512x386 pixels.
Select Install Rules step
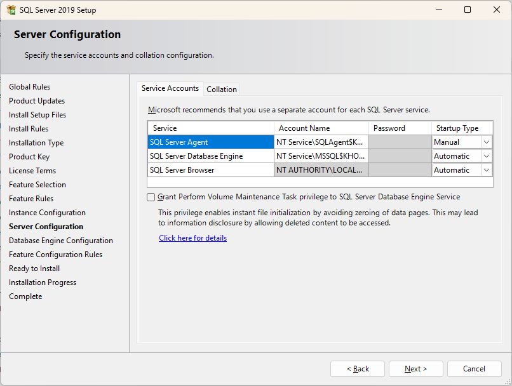tap(29, 129)
